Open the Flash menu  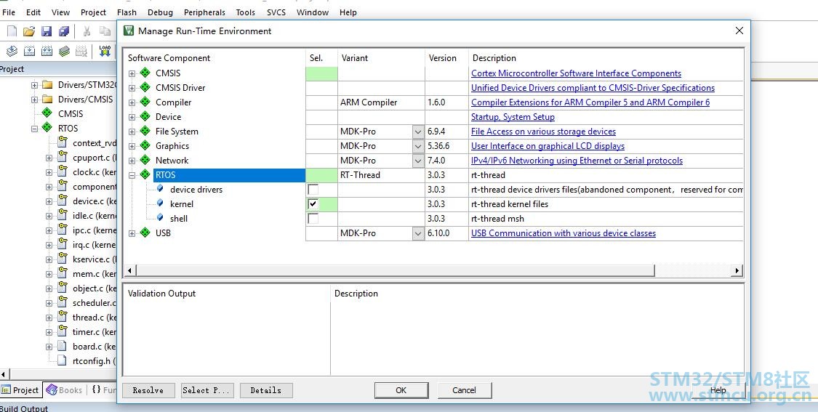point(127,12)
